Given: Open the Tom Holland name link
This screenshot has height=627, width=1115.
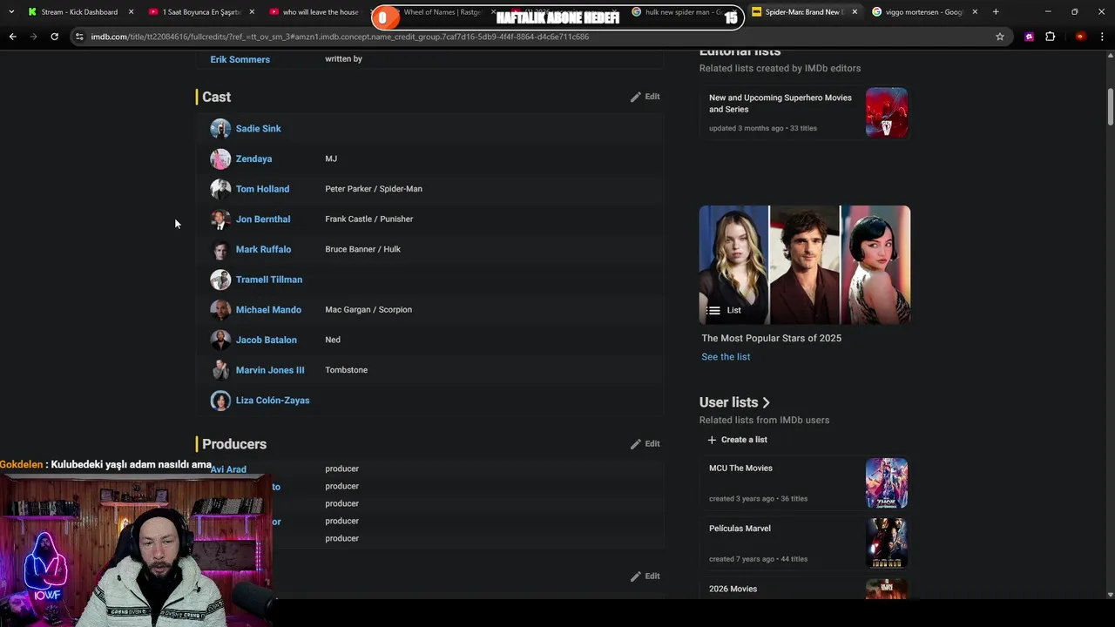Looking at the screenshot, I should point(262,189).
